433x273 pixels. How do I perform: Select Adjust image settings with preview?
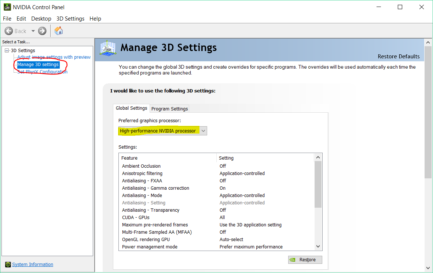[54, 57]
